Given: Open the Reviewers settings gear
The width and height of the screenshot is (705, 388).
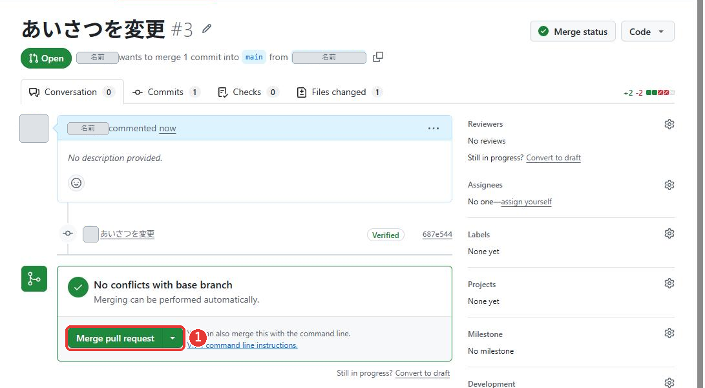Looking at the screenshot, I should [x=669, y=124].
